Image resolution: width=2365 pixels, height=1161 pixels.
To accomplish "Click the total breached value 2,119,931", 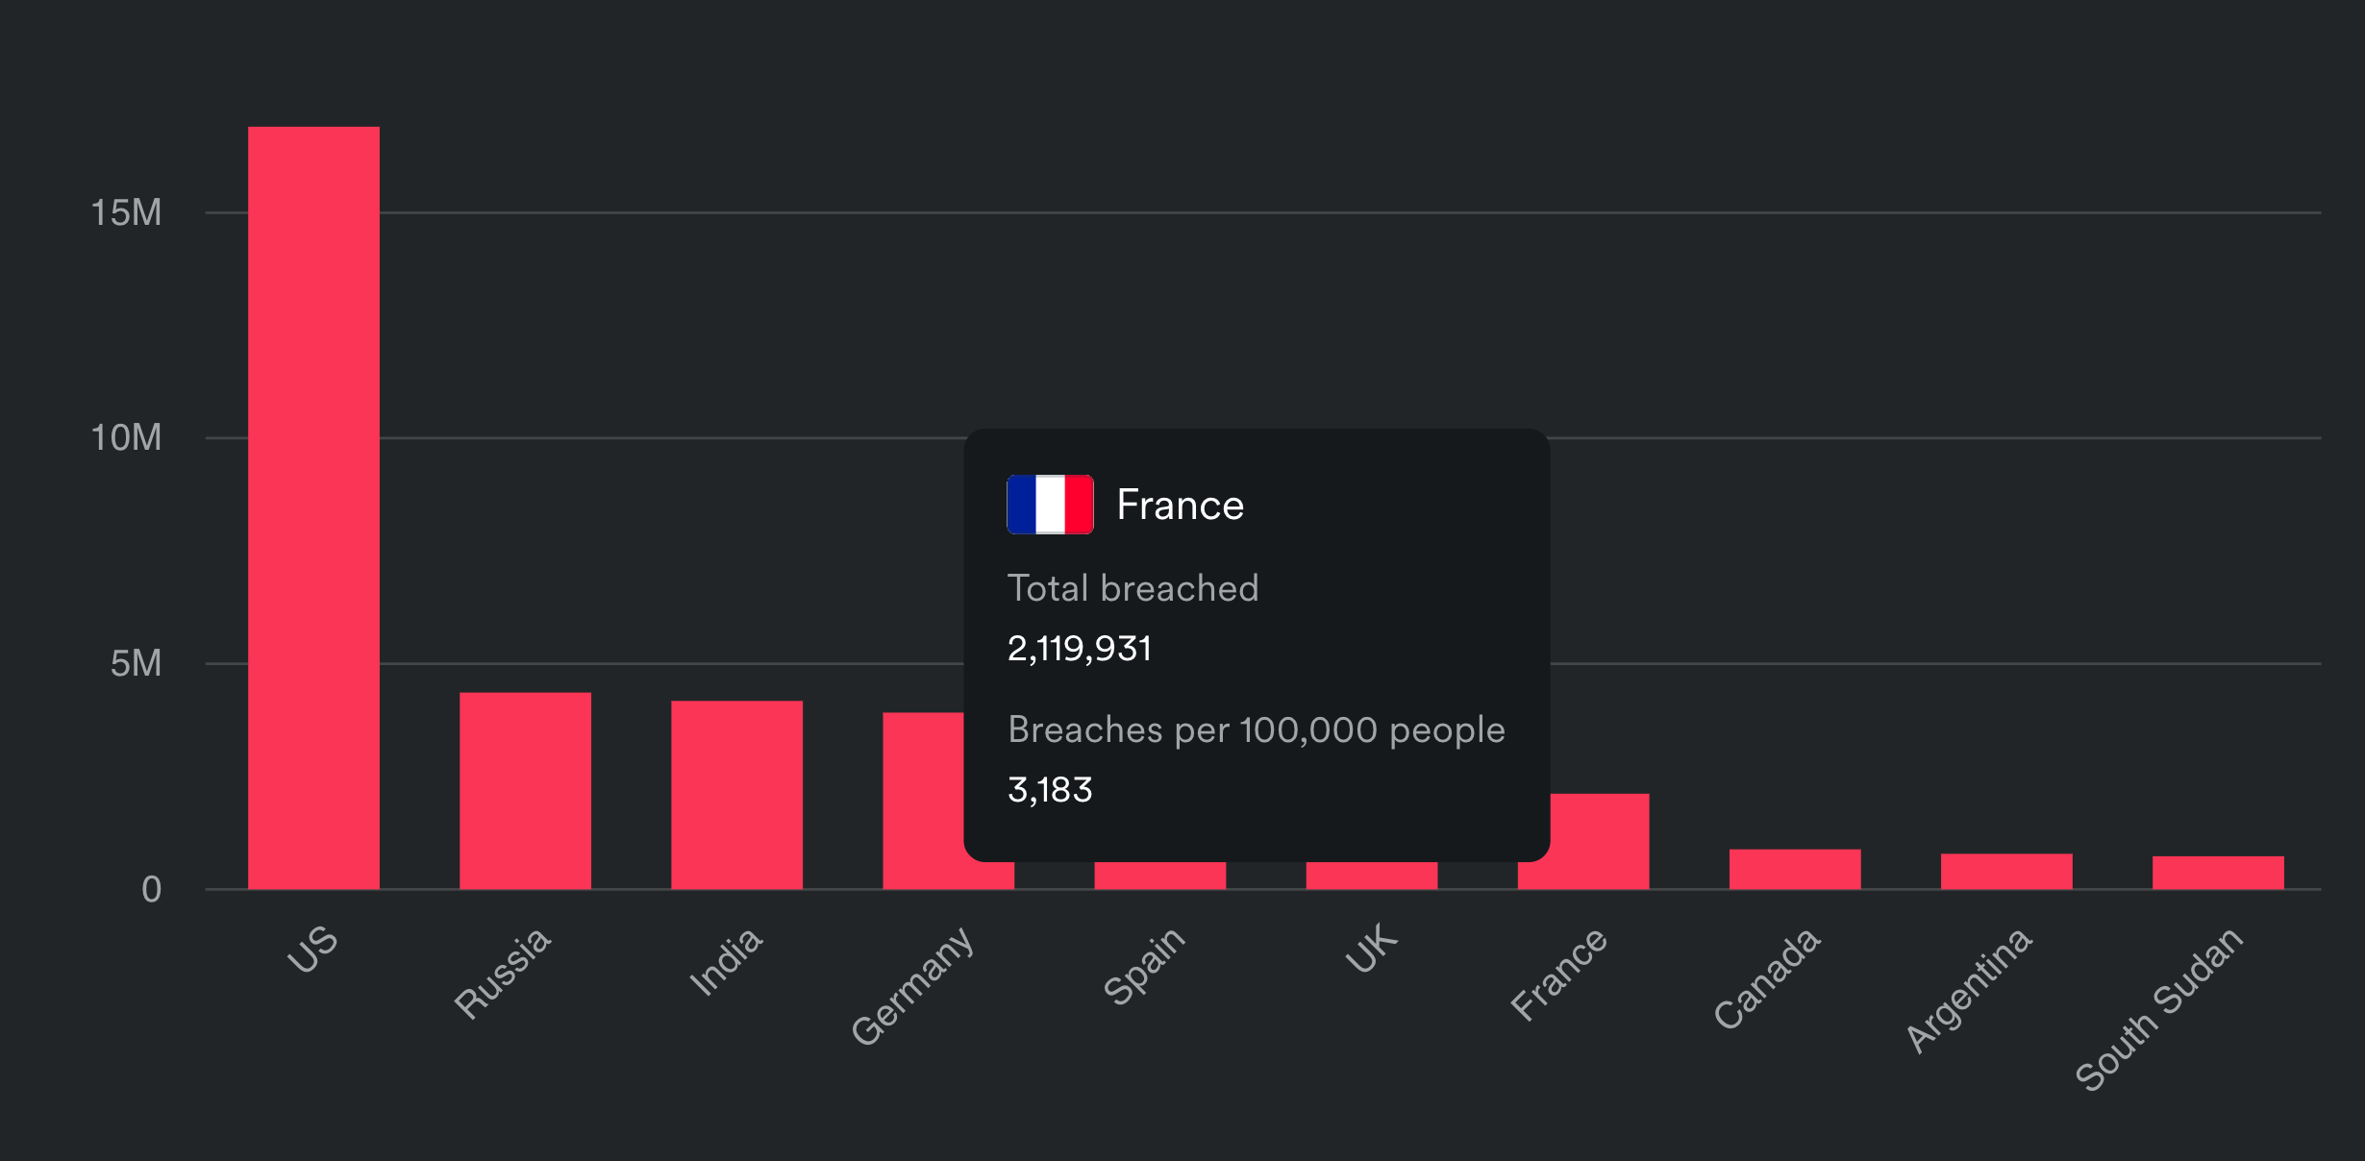I will click(x=1079, y=649).
